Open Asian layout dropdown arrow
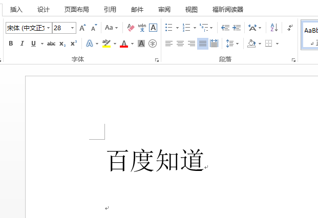 [x=260, y=28]
